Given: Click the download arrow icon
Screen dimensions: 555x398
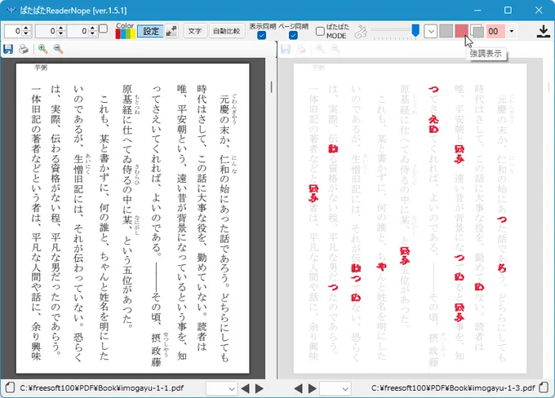Looking at the screenshot, I should pos(543,31).
